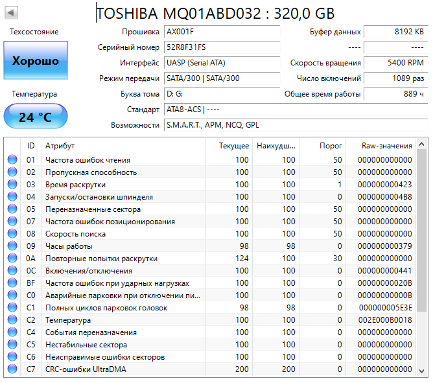Click the 'Порог' column header
The width and height of the screenshot is (433, 383).
click(322, 146)
